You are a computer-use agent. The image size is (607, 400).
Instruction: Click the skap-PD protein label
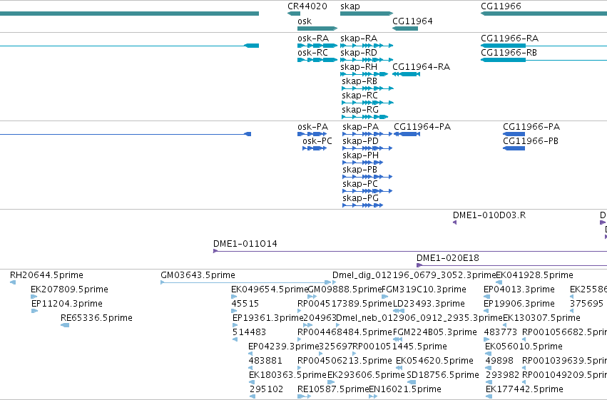click(360, 141)
